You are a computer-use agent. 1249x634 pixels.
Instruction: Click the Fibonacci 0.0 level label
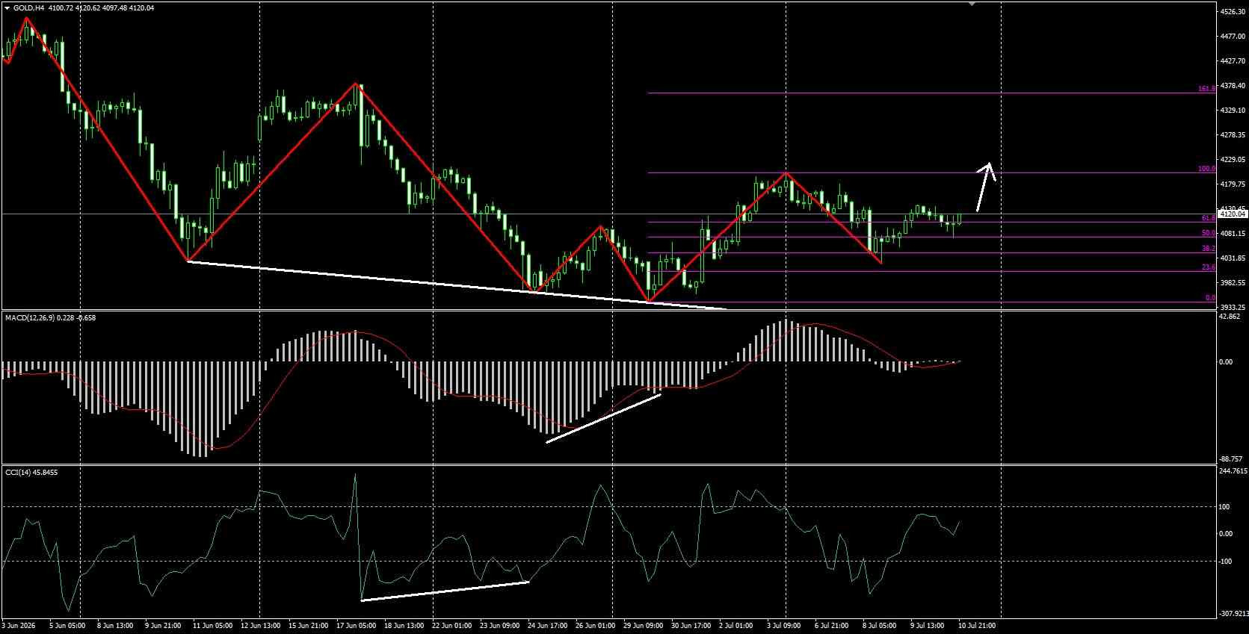click(1210, 298)
